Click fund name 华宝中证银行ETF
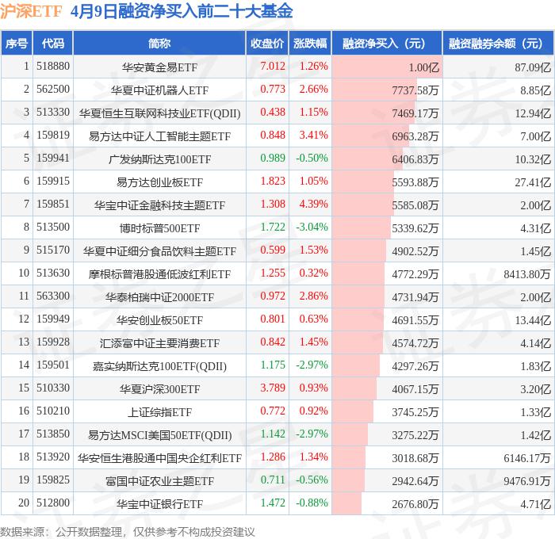This screenshot has height=539, width=555. coord(159,504)
